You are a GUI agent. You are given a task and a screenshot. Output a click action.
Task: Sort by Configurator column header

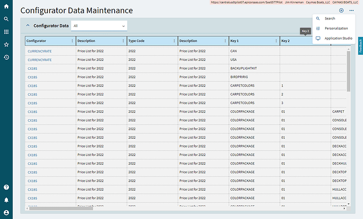(x=36, y=41)
